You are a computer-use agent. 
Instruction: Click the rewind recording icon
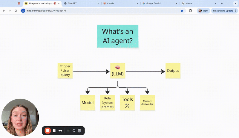coord(60,131)
